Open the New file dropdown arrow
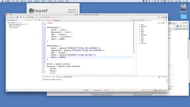The width and height of the screenshot is (190, 107). pyautogui.click(x=9, y=17)
